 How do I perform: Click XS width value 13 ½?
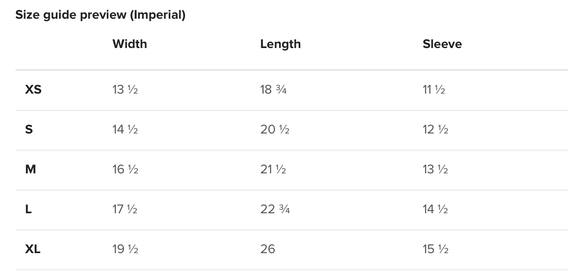[125, 90]
